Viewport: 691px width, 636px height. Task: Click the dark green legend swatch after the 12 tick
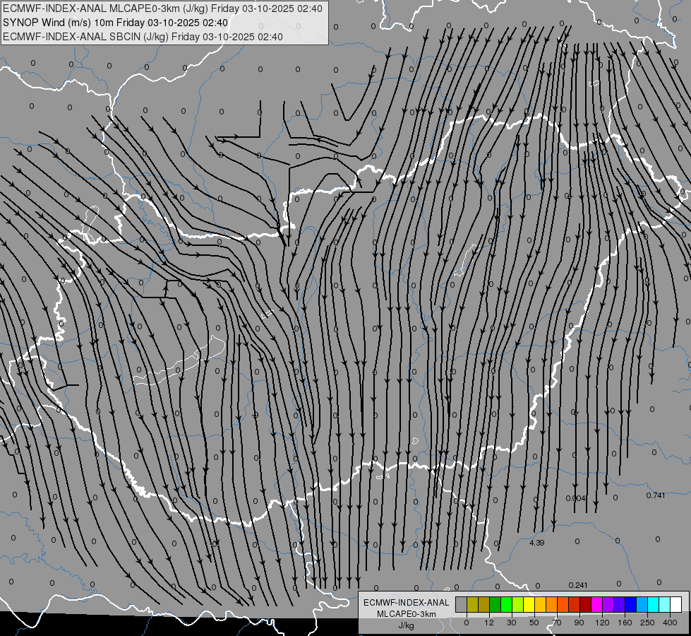tap(495, 604)
